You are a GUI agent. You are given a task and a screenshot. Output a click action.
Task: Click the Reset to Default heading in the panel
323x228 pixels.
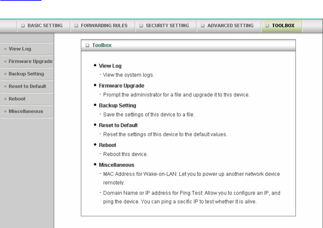(118, 125)
